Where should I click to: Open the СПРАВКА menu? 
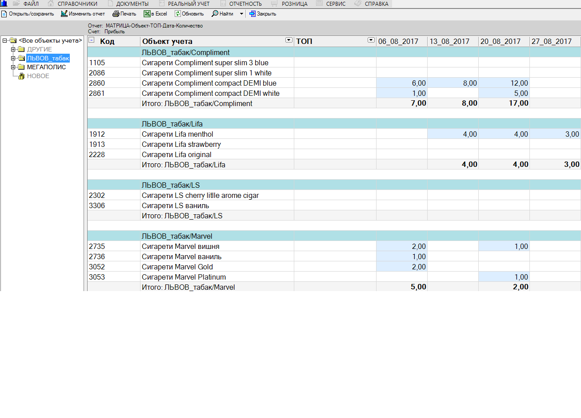click(x=377, y=4)
